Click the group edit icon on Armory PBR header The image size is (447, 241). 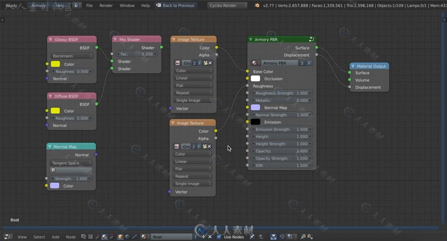311,39
